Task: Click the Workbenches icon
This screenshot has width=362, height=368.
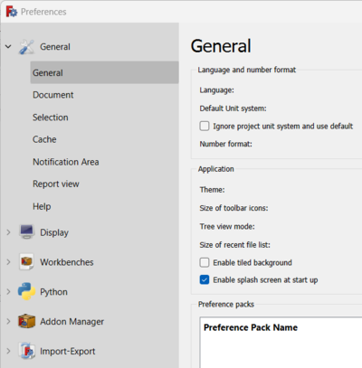Action: pyautogui.click(x=26, y=261)
